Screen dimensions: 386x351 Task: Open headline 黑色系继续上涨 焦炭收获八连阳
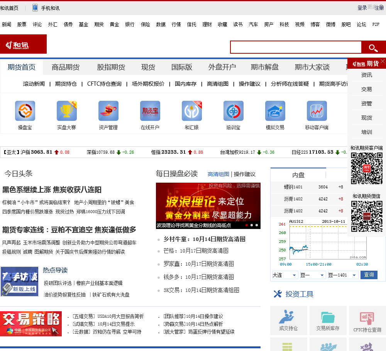coord(52,190)
